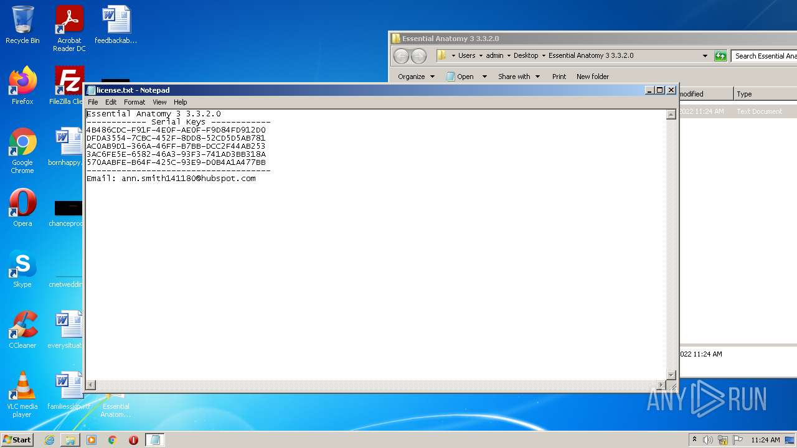Viewport: 797px width, 448px height.
Task: Open the Format menu in Notepad
Action: click(x=134, y=102)
